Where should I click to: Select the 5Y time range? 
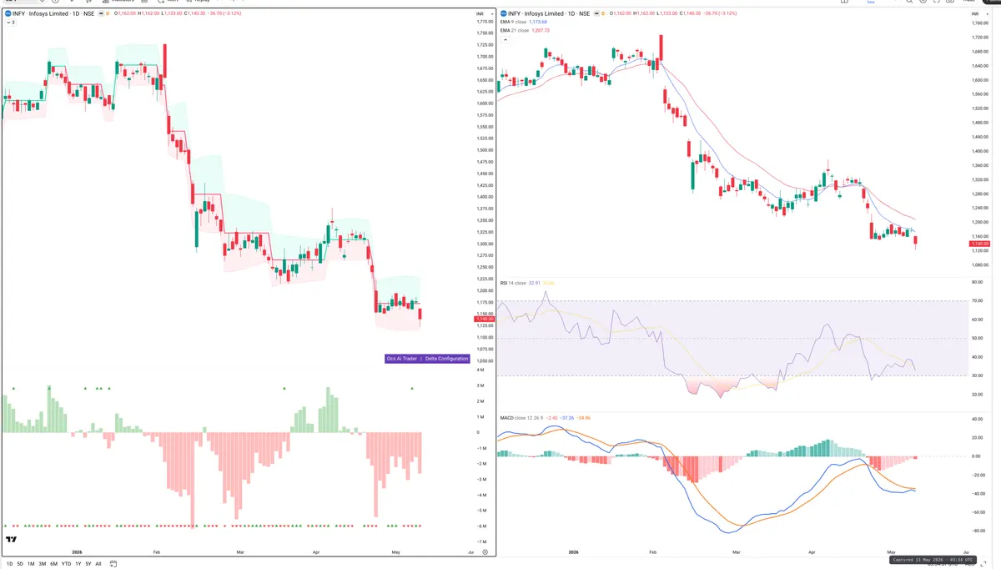tap(88, 564)
